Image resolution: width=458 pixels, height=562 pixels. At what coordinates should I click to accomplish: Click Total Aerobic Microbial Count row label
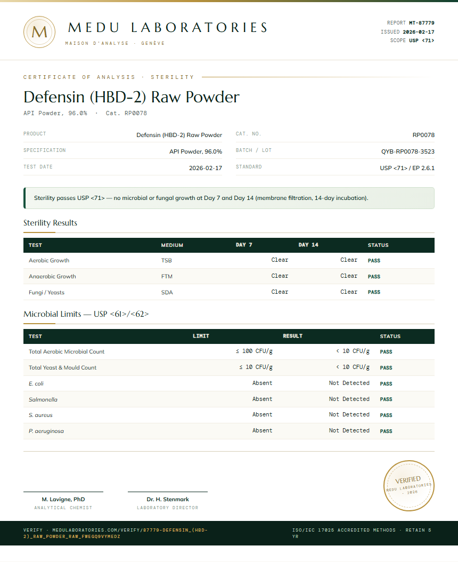[67, 351]
